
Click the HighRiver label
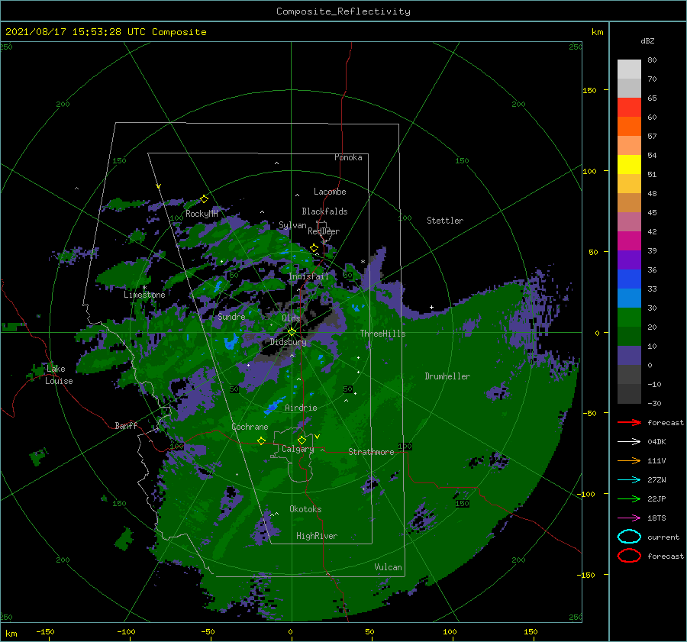point(316,536)
